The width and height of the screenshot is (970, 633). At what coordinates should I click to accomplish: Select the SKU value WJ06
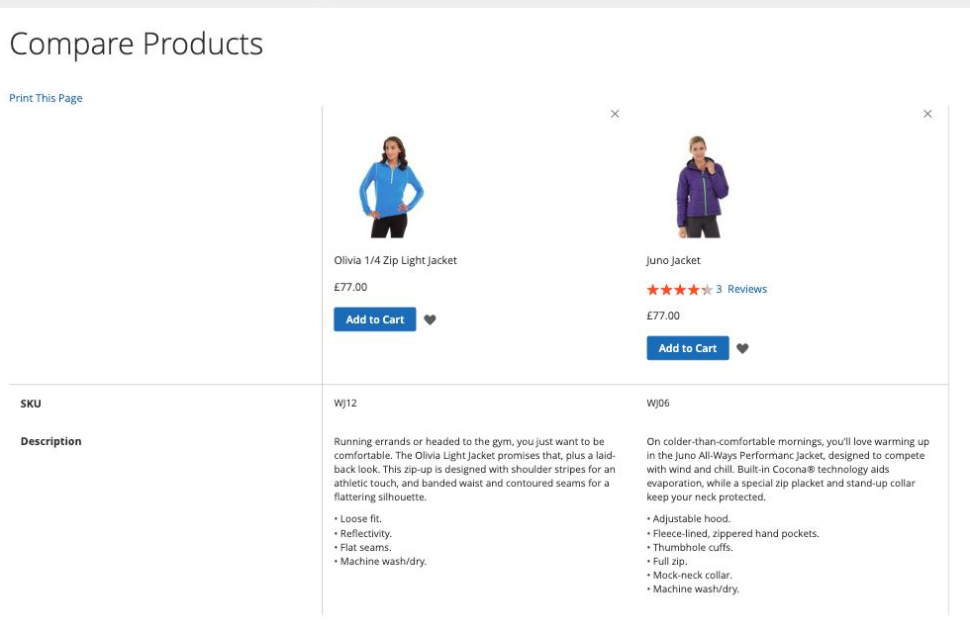(x=658, y=404)
